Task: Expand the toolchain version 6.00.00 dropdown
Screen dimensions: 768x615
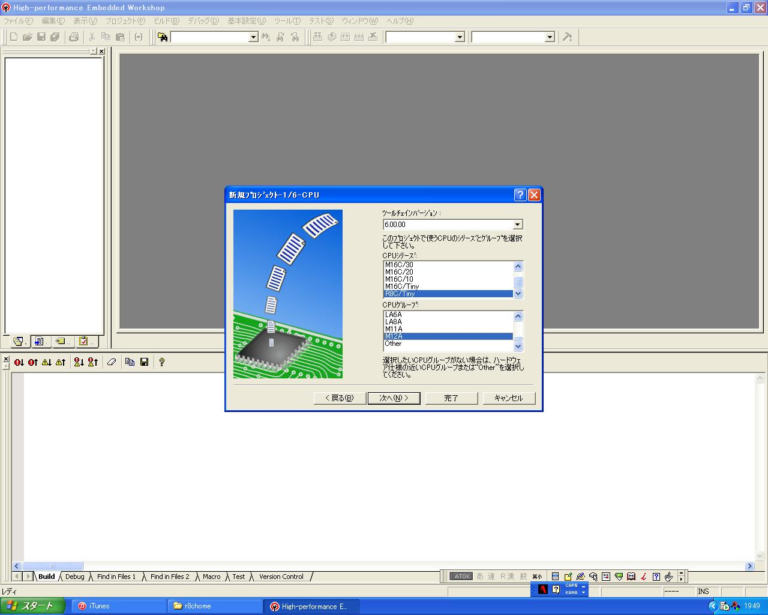Action: coord(518,225)
